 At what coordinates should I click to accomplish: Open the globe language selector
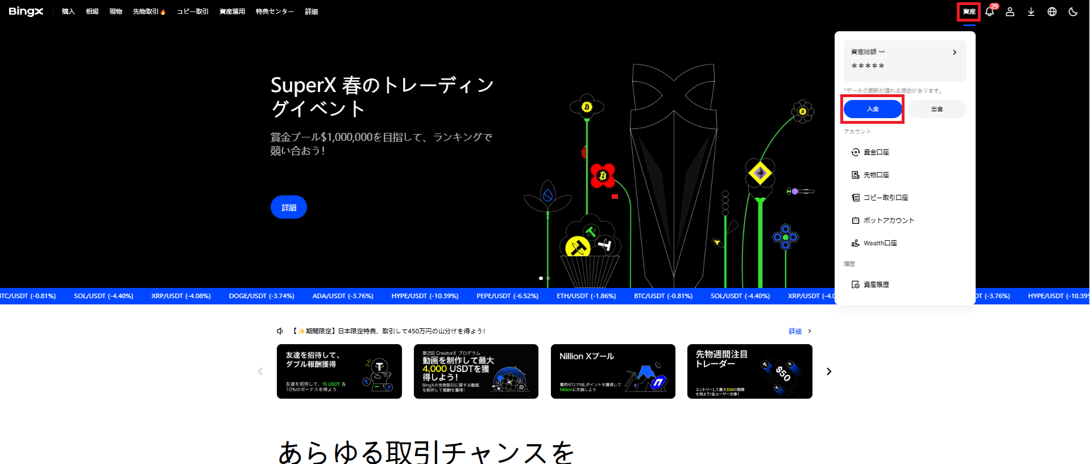tap(1052, 12)
